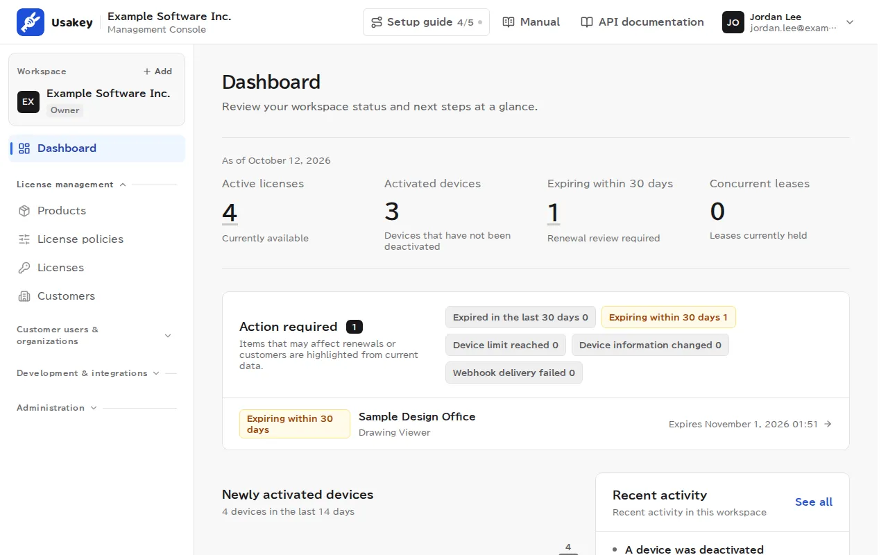Open License policies page

(x=97, y=239)
